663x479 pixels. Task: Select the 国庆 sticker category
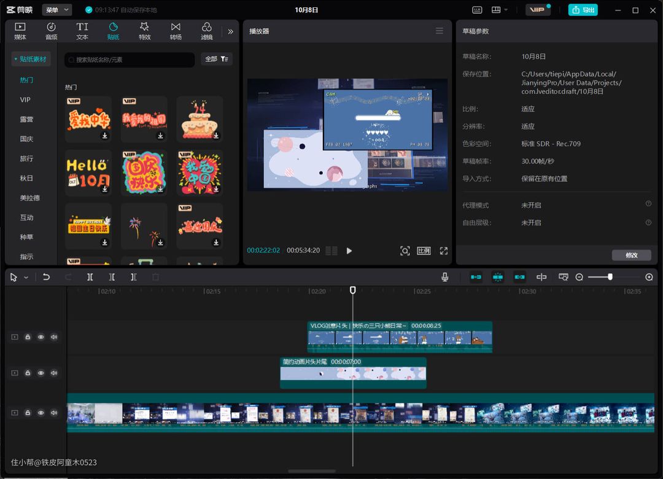tap(26, 139)
